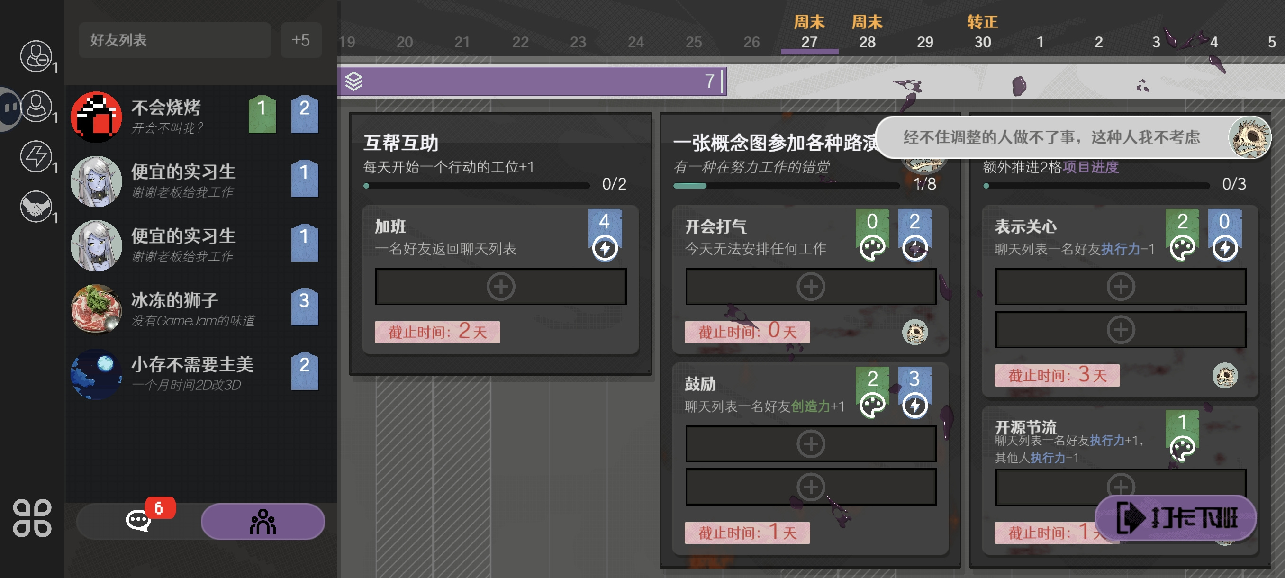This screenshot has height=578, width=1285.
Task: Select the handshake sidebar icon
Action: [36, 206]
